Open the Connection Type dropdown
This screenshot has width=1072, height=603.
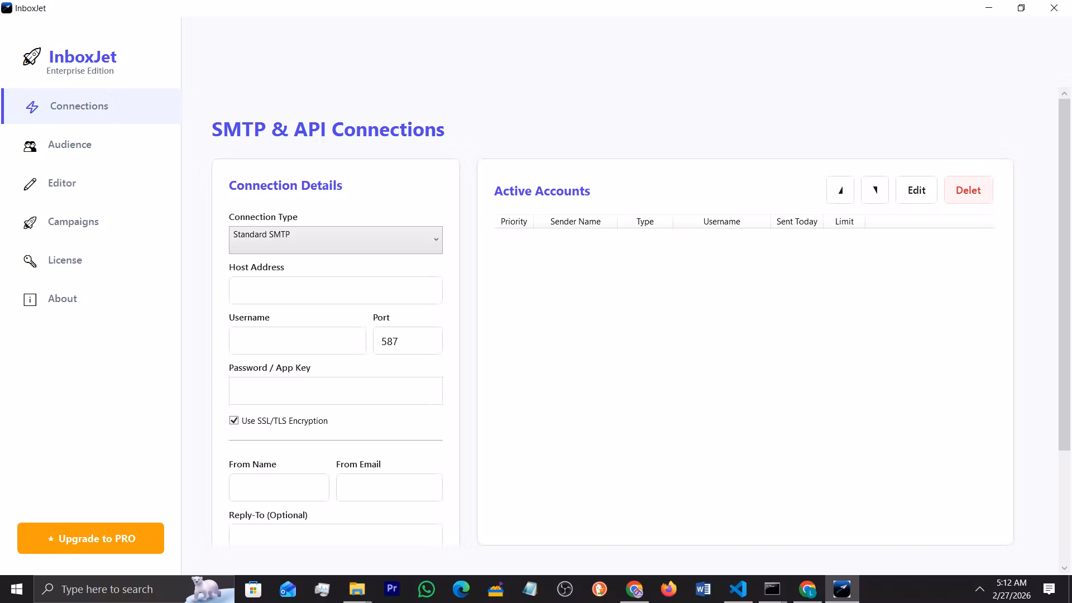pyautogui.click(x=336, y=240)
